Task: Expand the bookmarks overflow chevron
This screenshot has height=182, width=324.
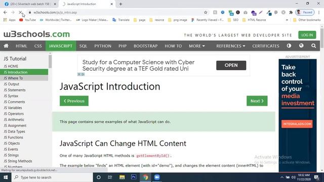Action: 287,20
